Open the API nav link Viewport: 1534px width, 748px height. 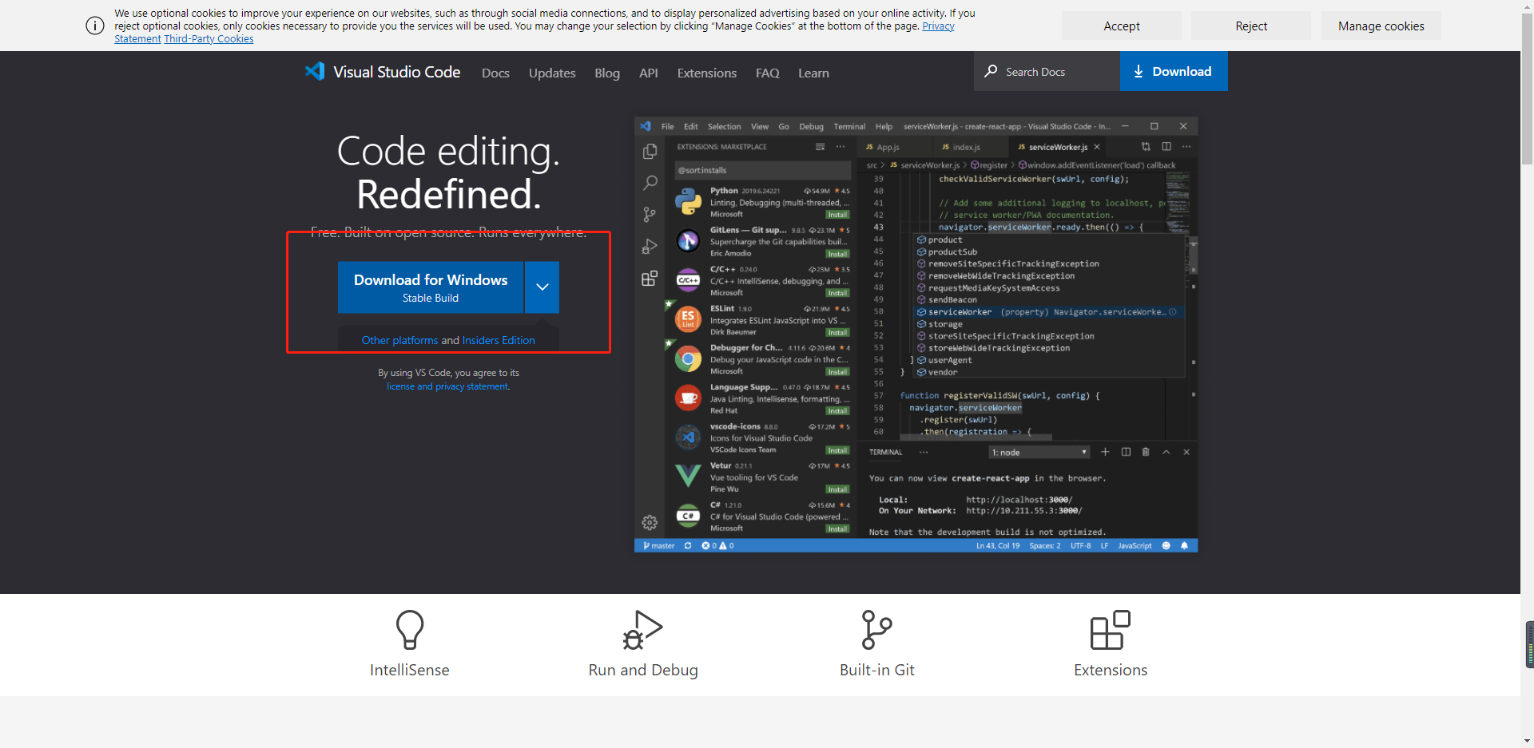click(649, 73)
